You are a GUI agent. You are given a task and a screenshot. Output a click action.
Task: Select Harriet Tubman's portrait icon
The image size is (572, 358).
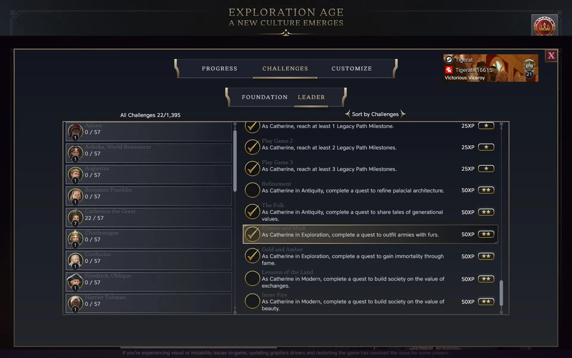[75, 303]
